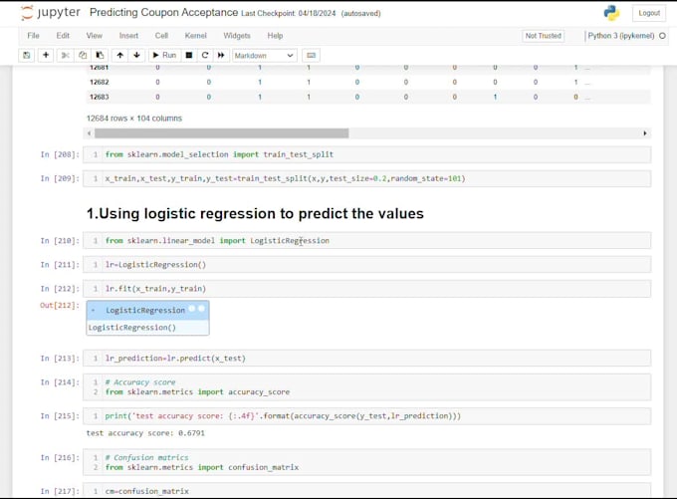Image resolution: width=677 pixels, height=499 pixels.
Task: Restart kernel and run all cells icon
Action: pos(221,56)
